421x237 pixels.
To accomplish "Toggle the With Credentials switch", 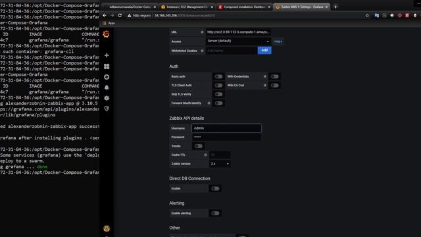I will click(x=274, y=76).
